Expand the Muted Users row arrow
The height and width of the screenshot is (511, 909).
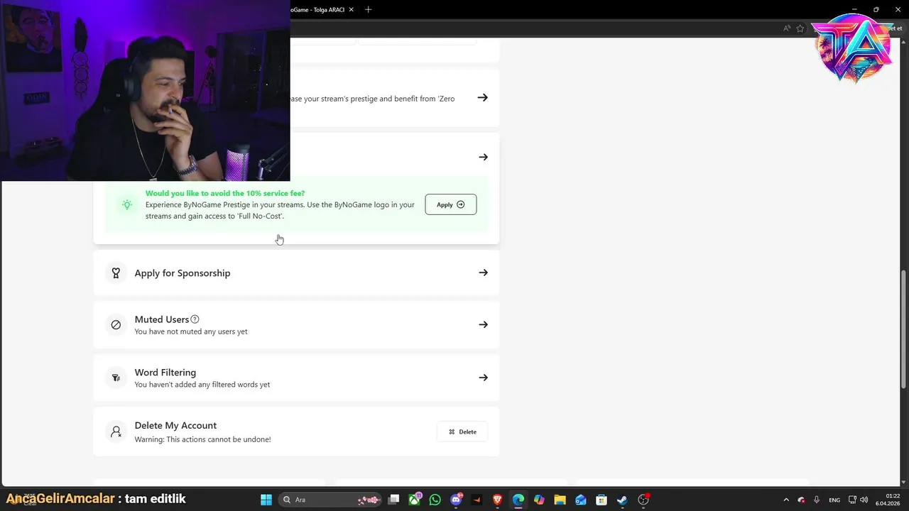483,324
